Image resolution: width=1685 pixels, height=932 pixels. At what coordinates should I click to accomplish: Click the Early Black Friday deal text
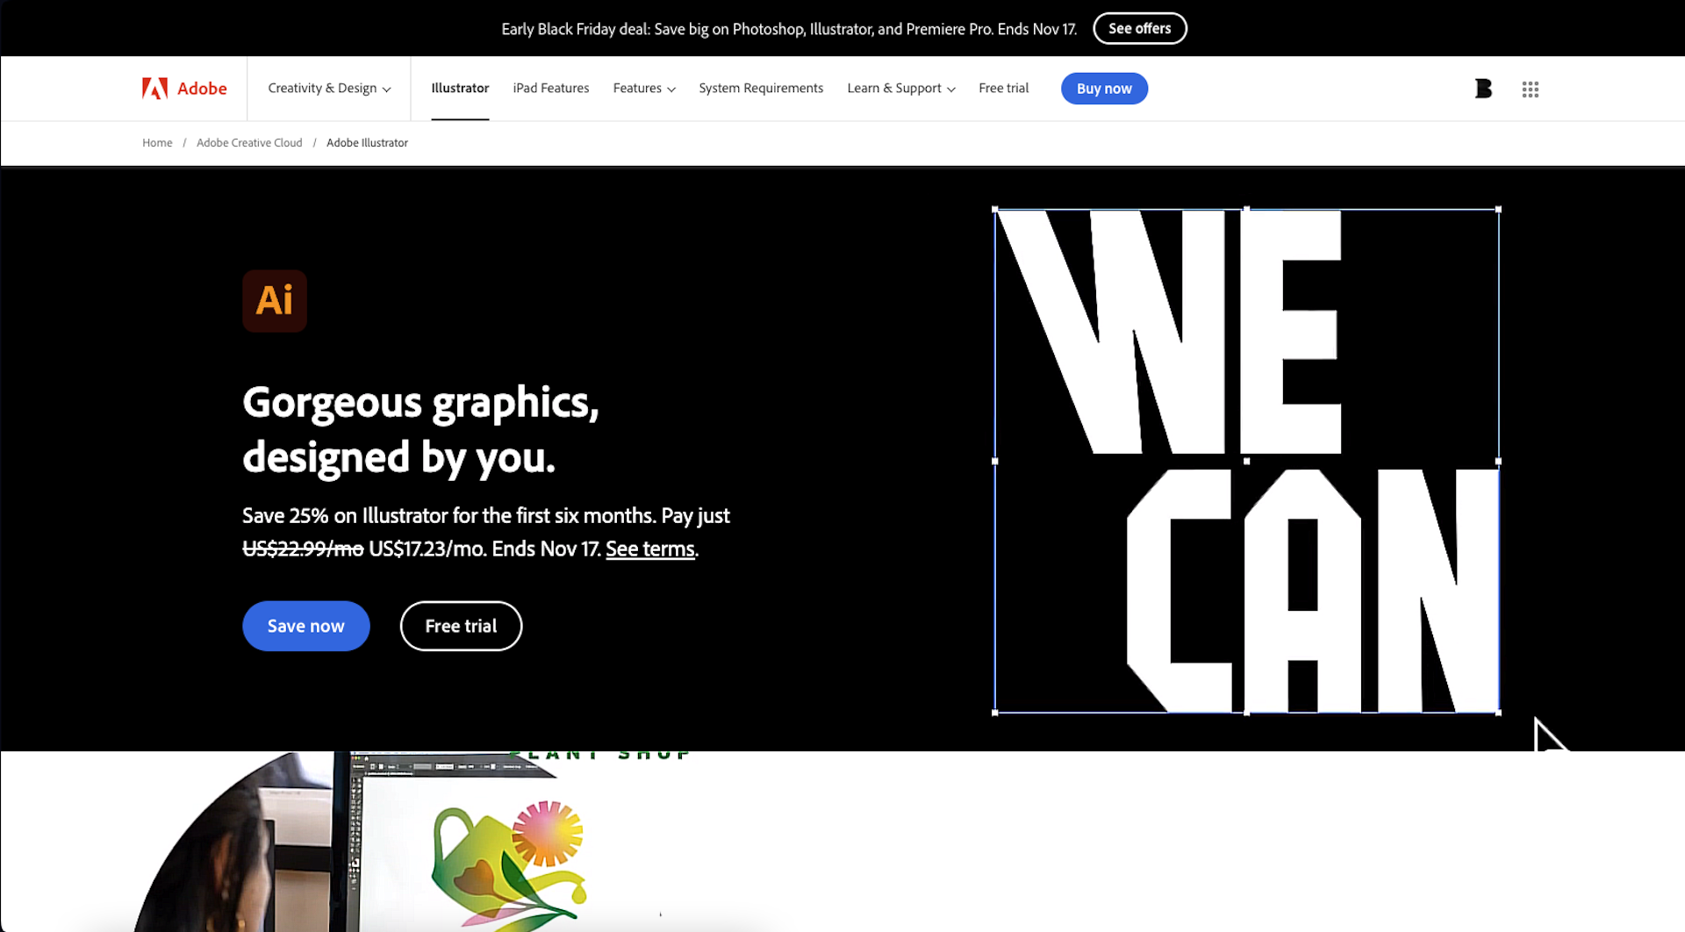coord(789,29)
